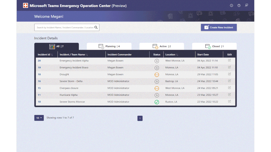This screenshot has width=271, height=152.
Task: Click 'Severe Storm - Delta' name cell
Action: [x=71, y=81]
